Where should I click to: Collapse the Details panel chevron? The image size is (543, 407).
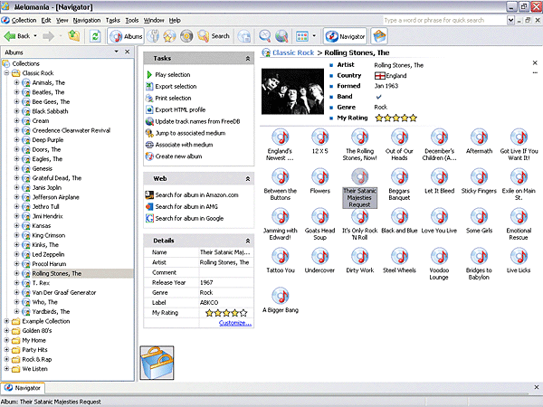pos(247,240)
